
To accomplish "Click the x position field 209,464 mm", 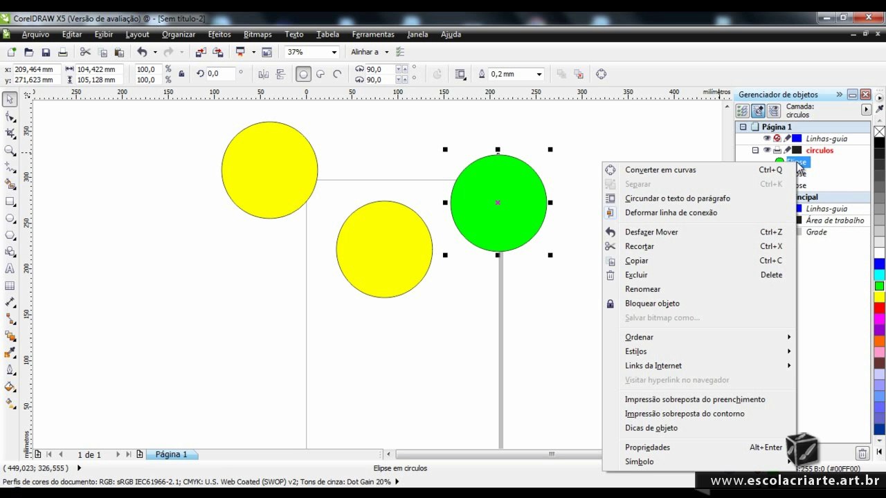I will (x=36, y=69).
